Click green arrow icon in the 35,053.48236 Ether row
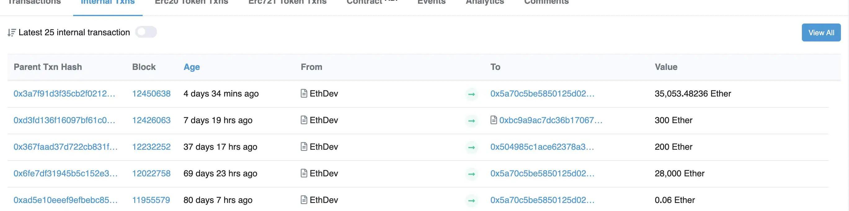 [x=471, y=94]
